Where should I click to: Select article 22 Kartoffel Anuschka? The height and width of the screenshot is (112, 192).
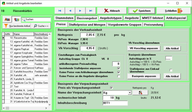pyautogui.click(x=25, y=71)
